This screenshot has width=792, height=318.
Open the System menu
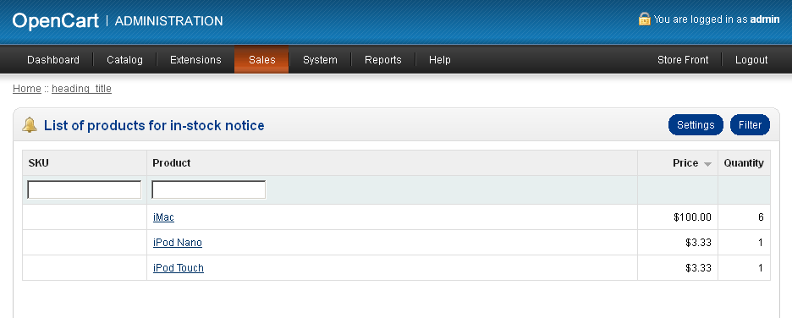320,59
